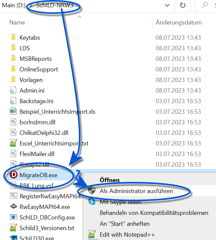Choose Mit Skype teilen
This screenshot has height=240, width=216.
click(x=121, y=202)
